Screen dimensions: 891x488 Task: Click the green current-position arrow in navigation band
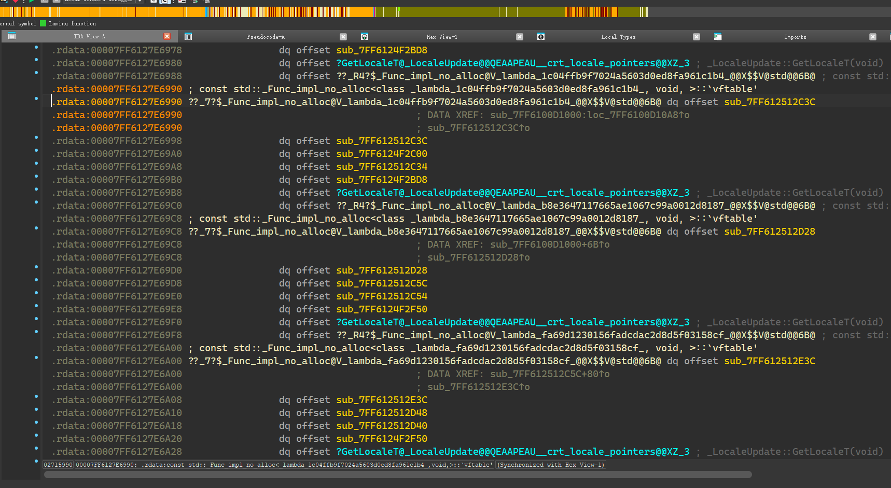coord(398,9)
